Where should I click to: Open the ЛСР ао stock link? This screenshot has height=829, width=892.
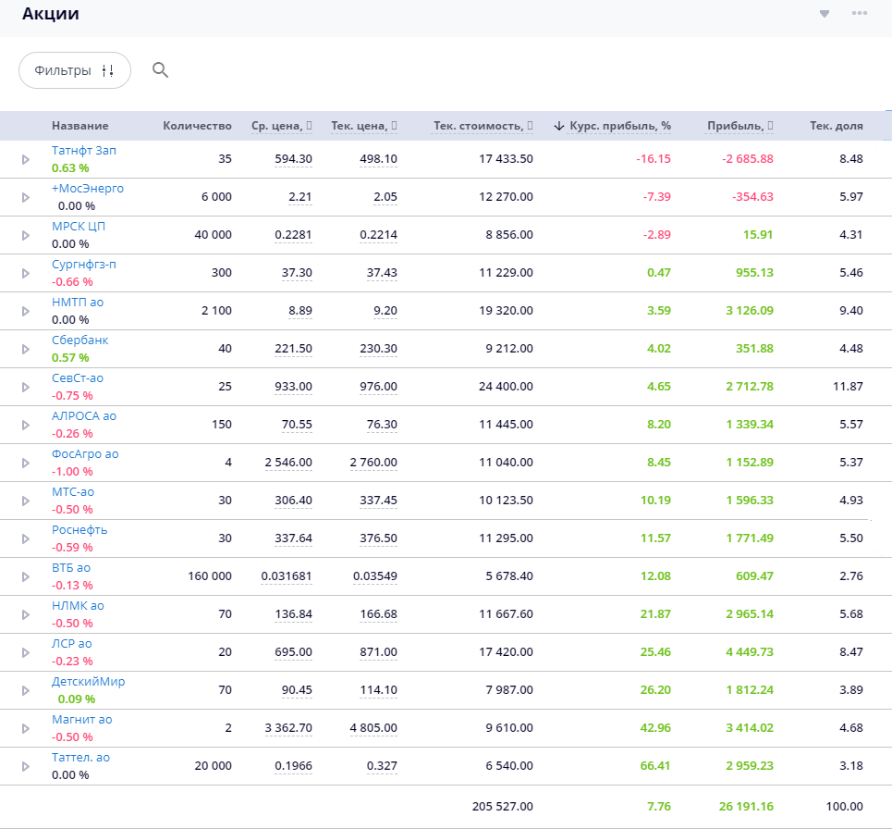click(x=72, y=643)
